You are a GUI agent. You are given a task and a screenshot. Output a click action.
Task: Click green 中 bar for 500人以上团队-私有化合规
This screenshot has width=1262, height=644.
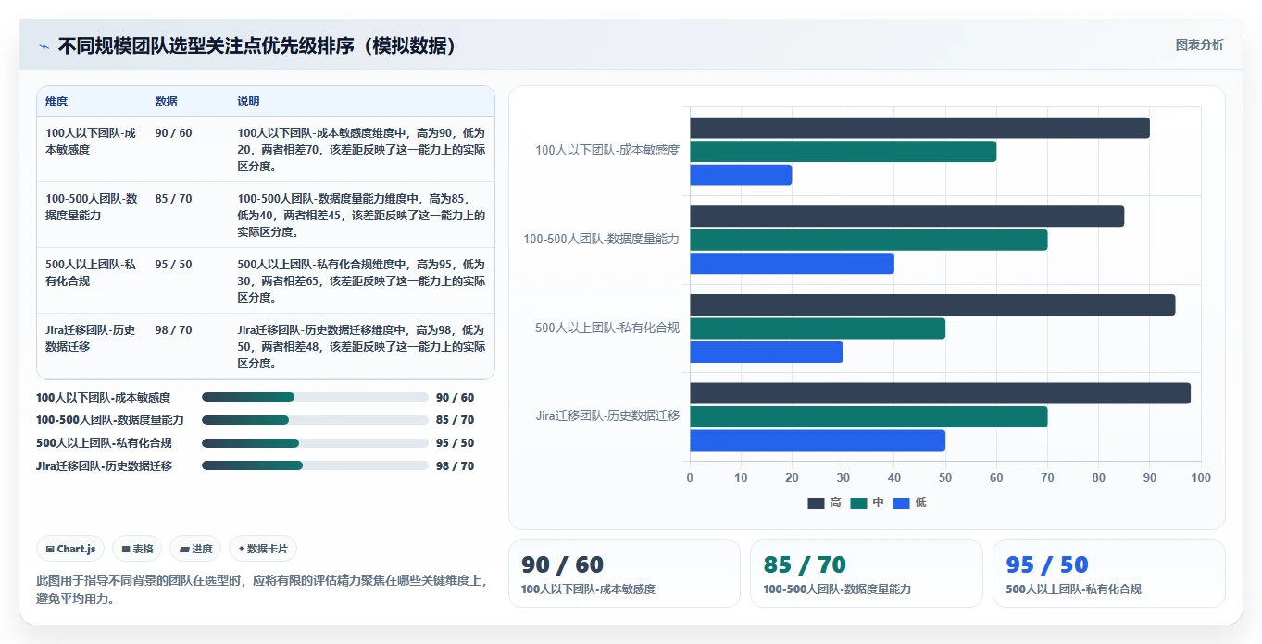point(818,328)
